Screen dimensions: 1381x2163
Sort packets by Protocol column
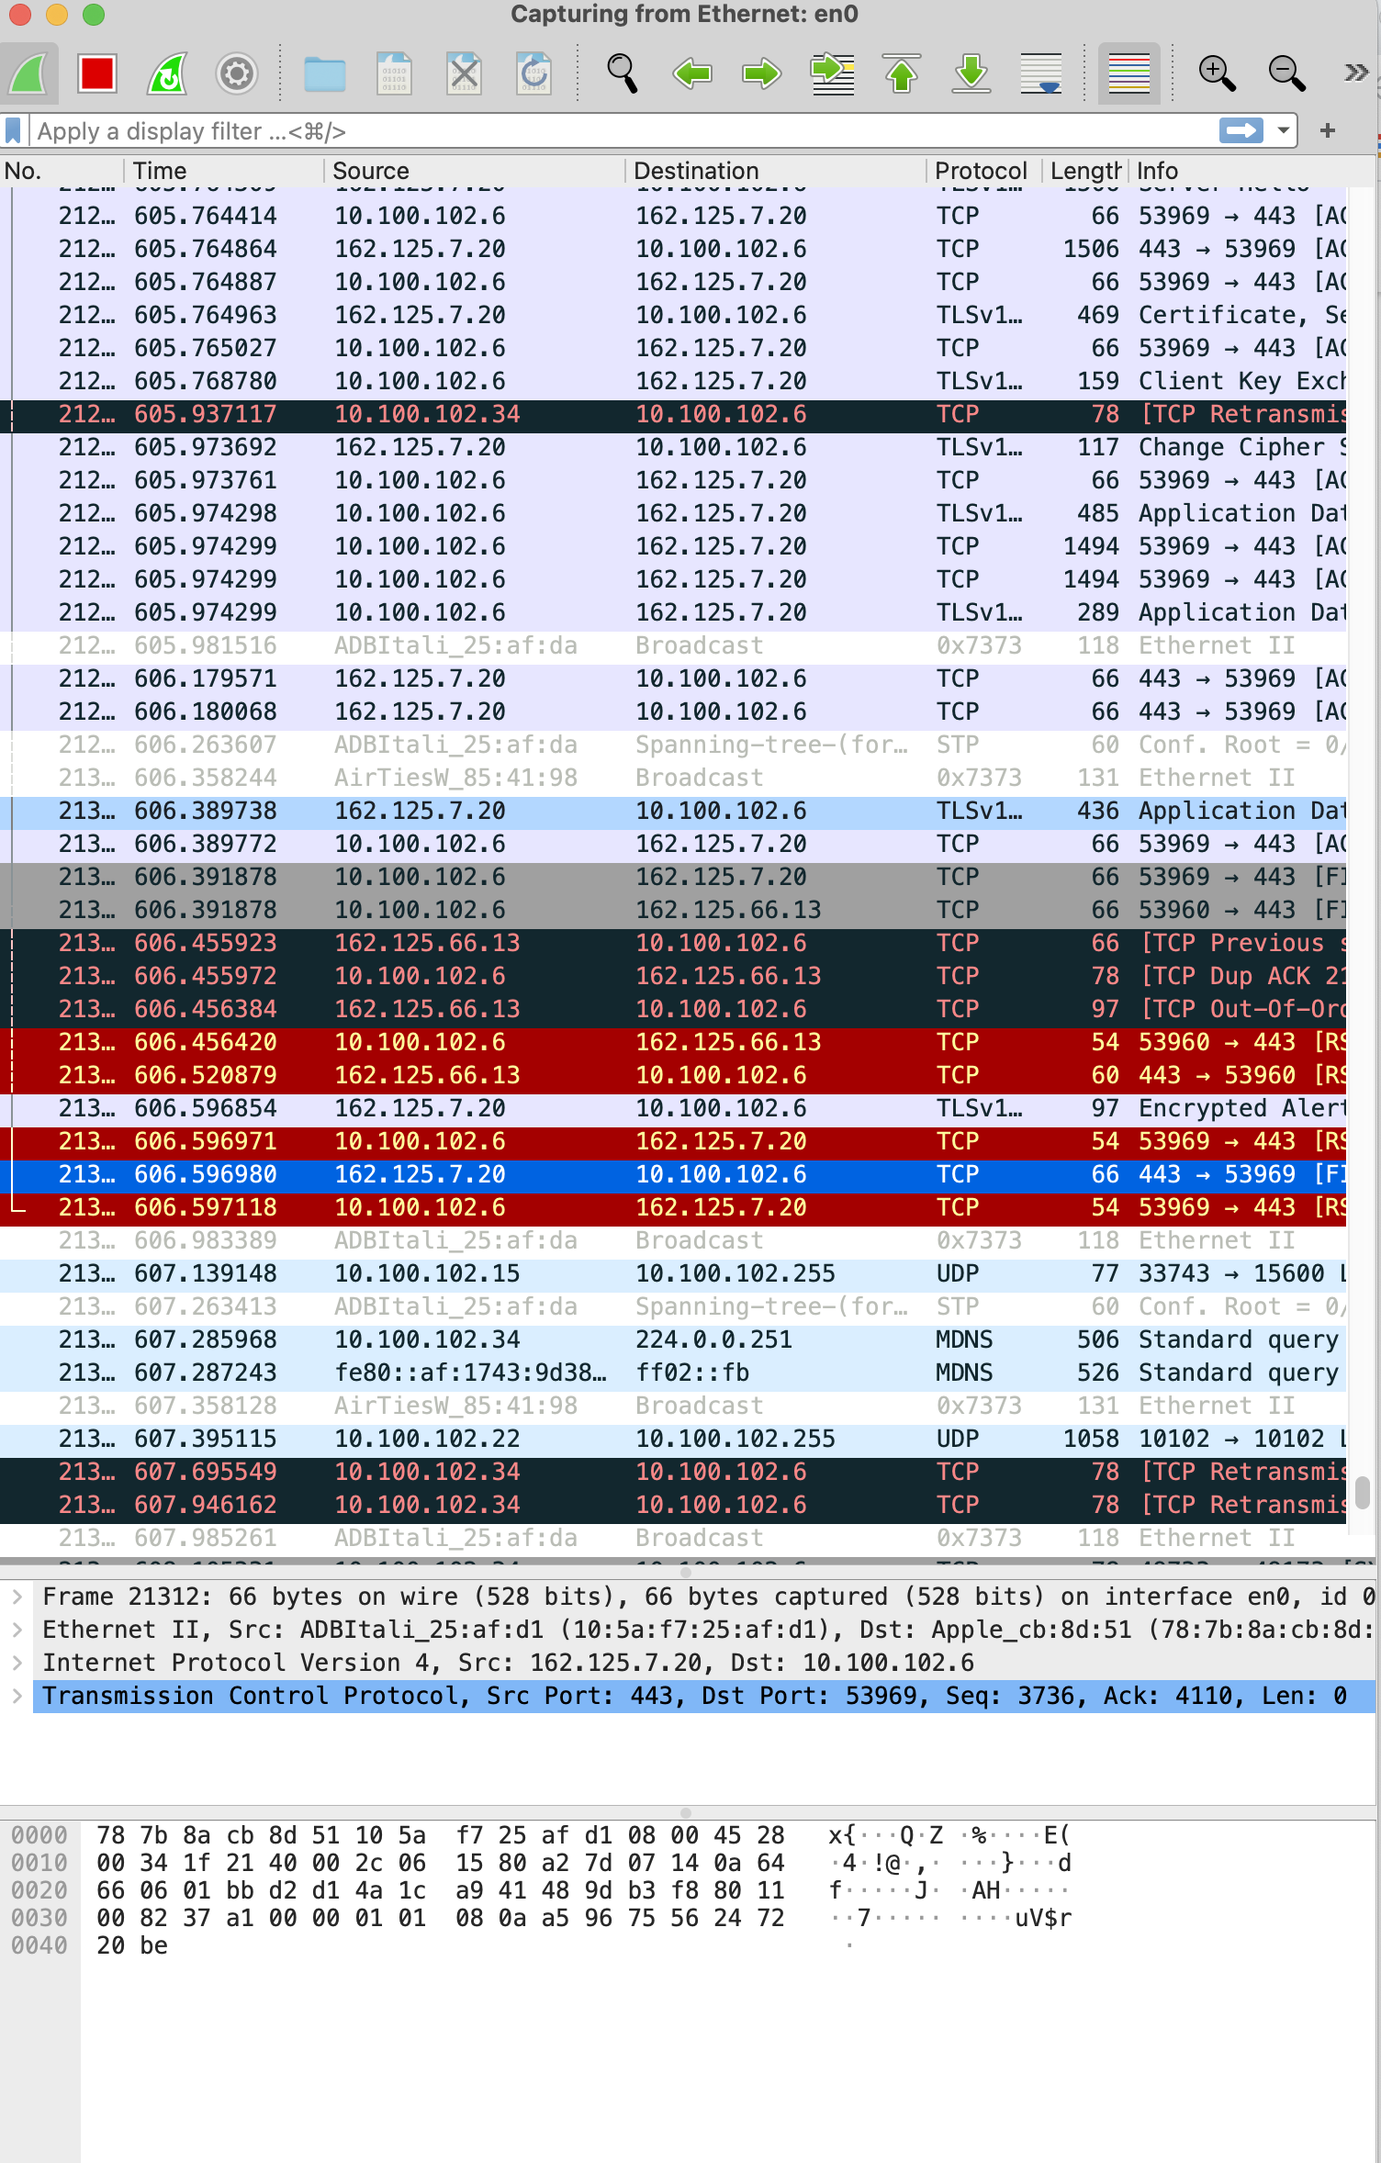(x=984, y=171)
